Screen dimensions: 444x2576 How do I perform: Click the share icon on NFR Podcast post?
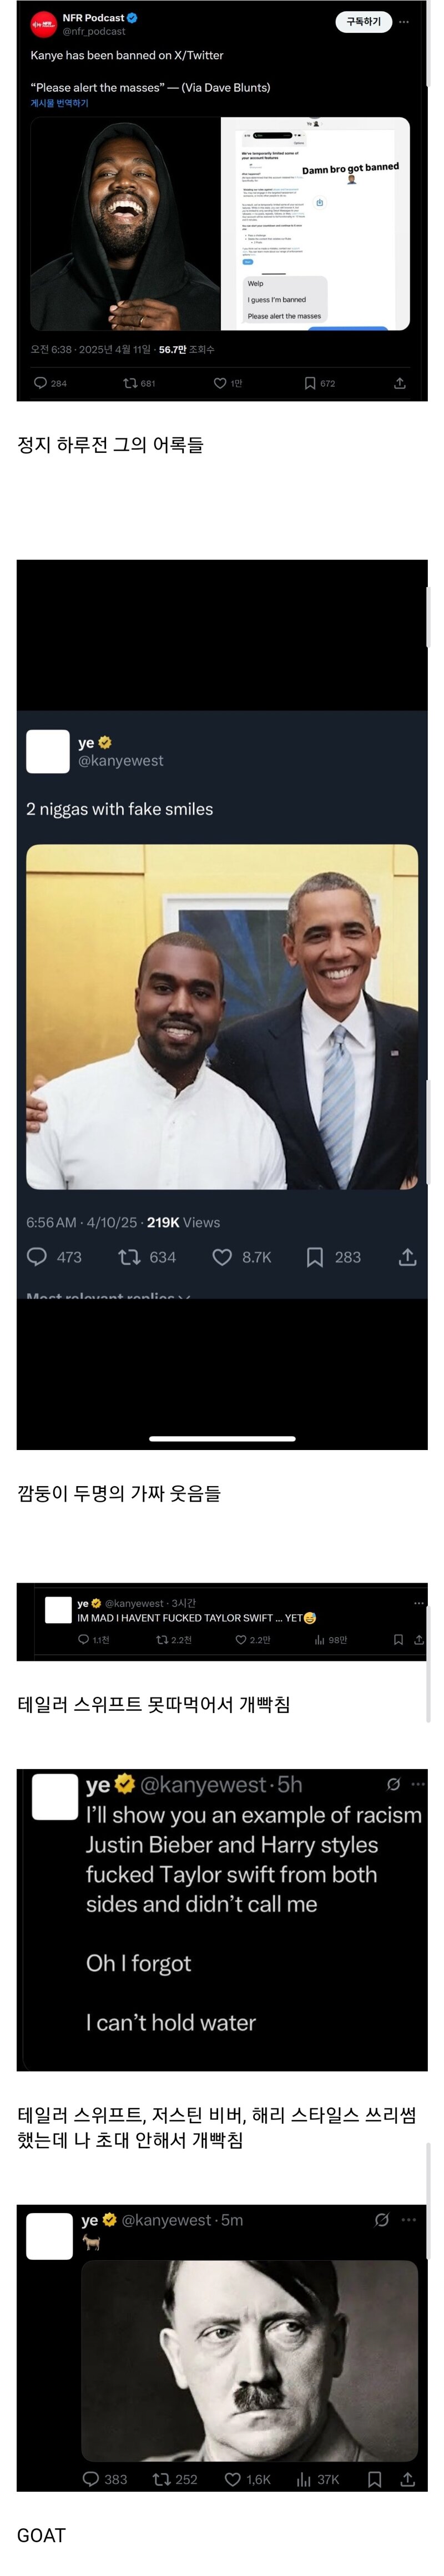click(400, 383)
